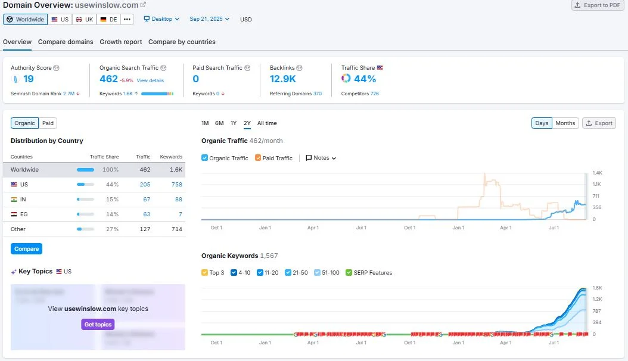This screenshot has width=628, height=361.
Task: Click the Organic Search Traffic info icon
Action: [x=163, y=68]
